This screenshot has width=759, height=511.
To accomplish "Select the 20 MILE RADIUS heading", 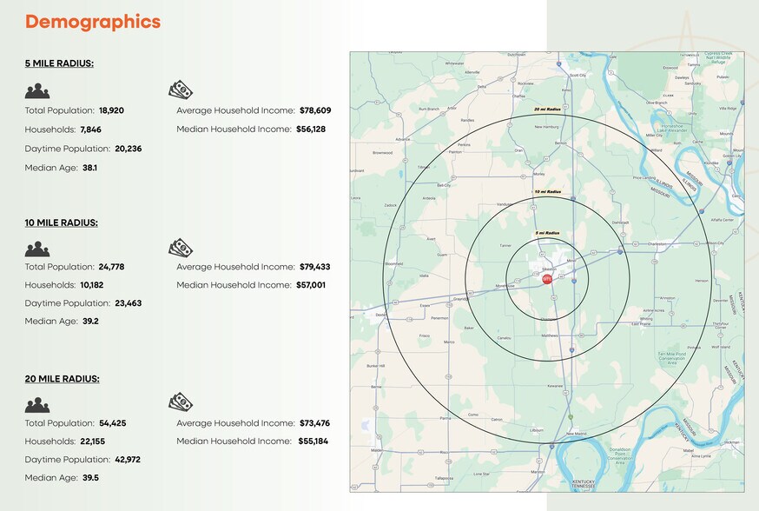I will click(x=62, y=379).
